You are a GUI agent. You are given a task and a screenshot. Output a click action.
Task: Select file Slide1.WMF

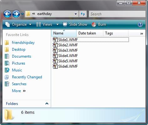coord(68,40)
